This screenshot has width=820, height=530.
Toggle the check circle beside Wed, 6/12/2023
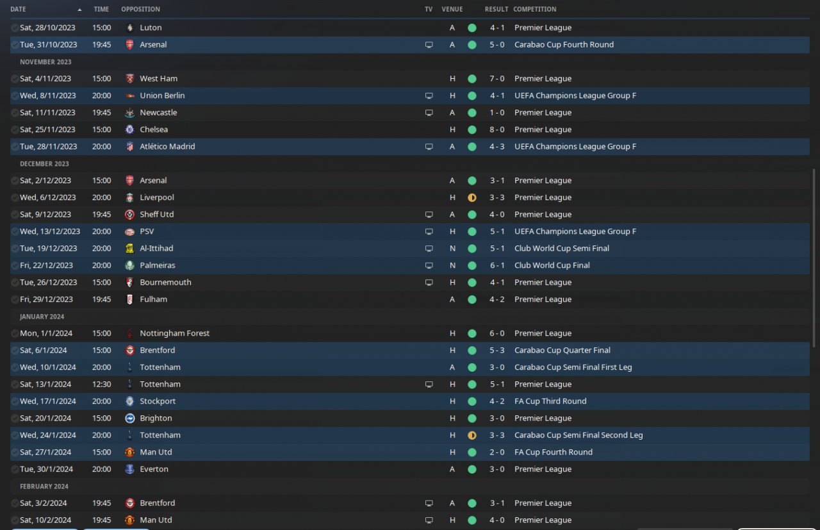click(x=15, y=197)
